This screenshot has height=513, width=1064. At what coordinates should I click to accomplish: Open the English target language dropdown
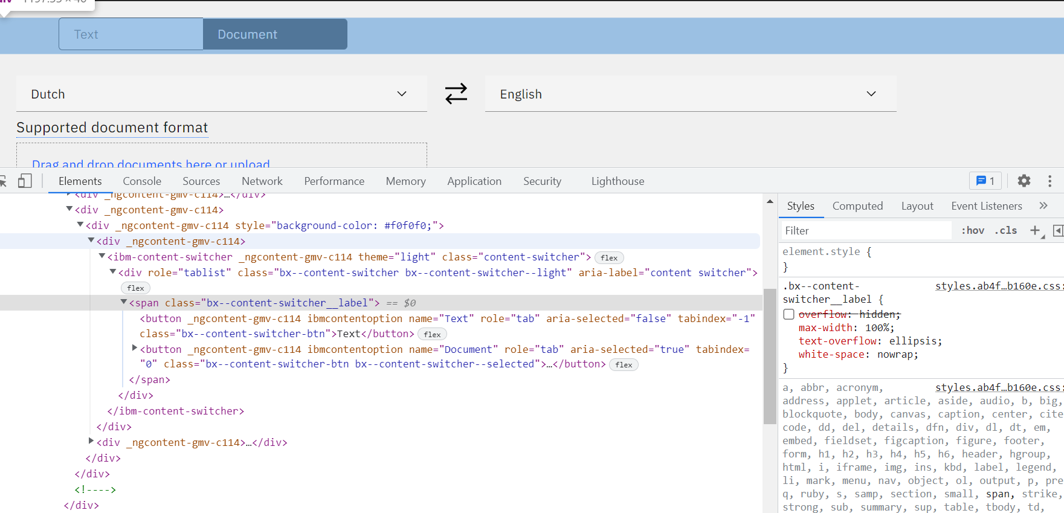691,94
